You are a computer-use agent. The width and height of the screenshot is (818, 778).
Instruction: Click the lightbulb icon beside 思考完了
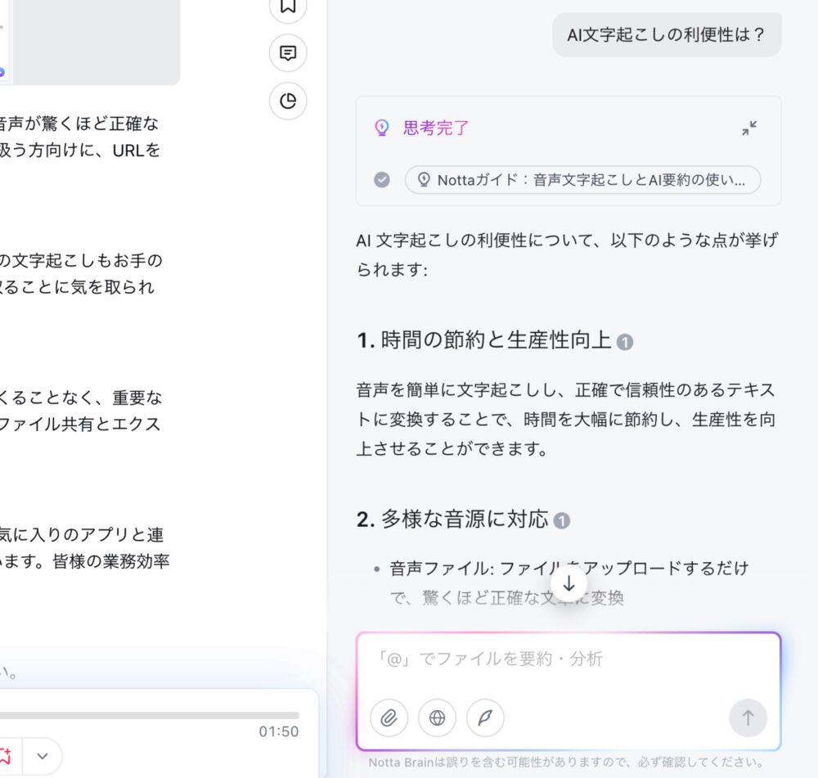tap(381, 128)
